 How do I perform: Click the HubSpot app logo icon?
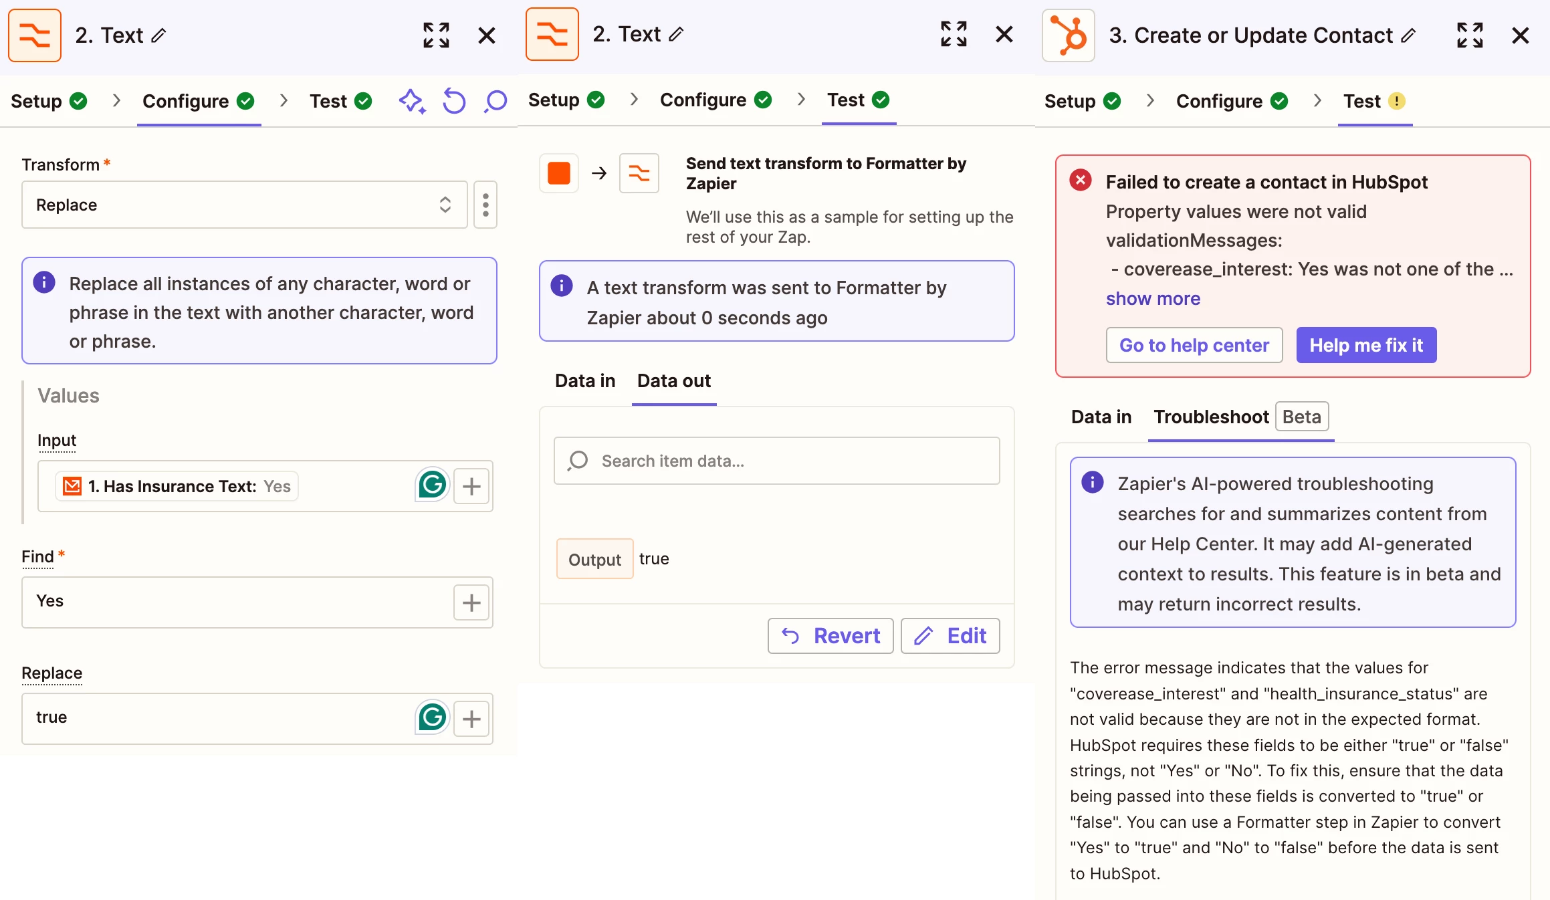tap(1068, 35)
